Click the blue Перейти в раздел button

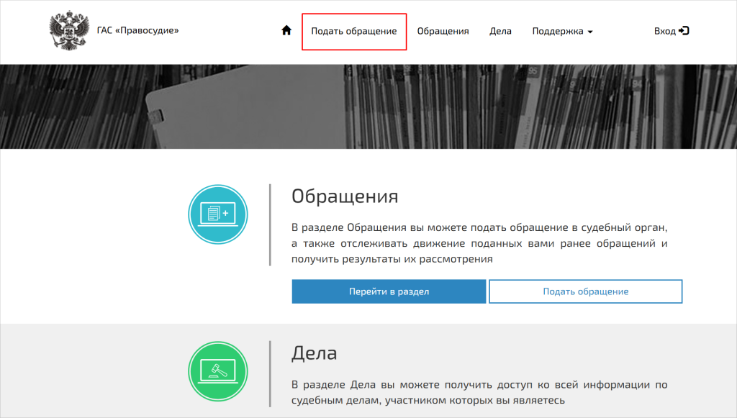[389, 291]
